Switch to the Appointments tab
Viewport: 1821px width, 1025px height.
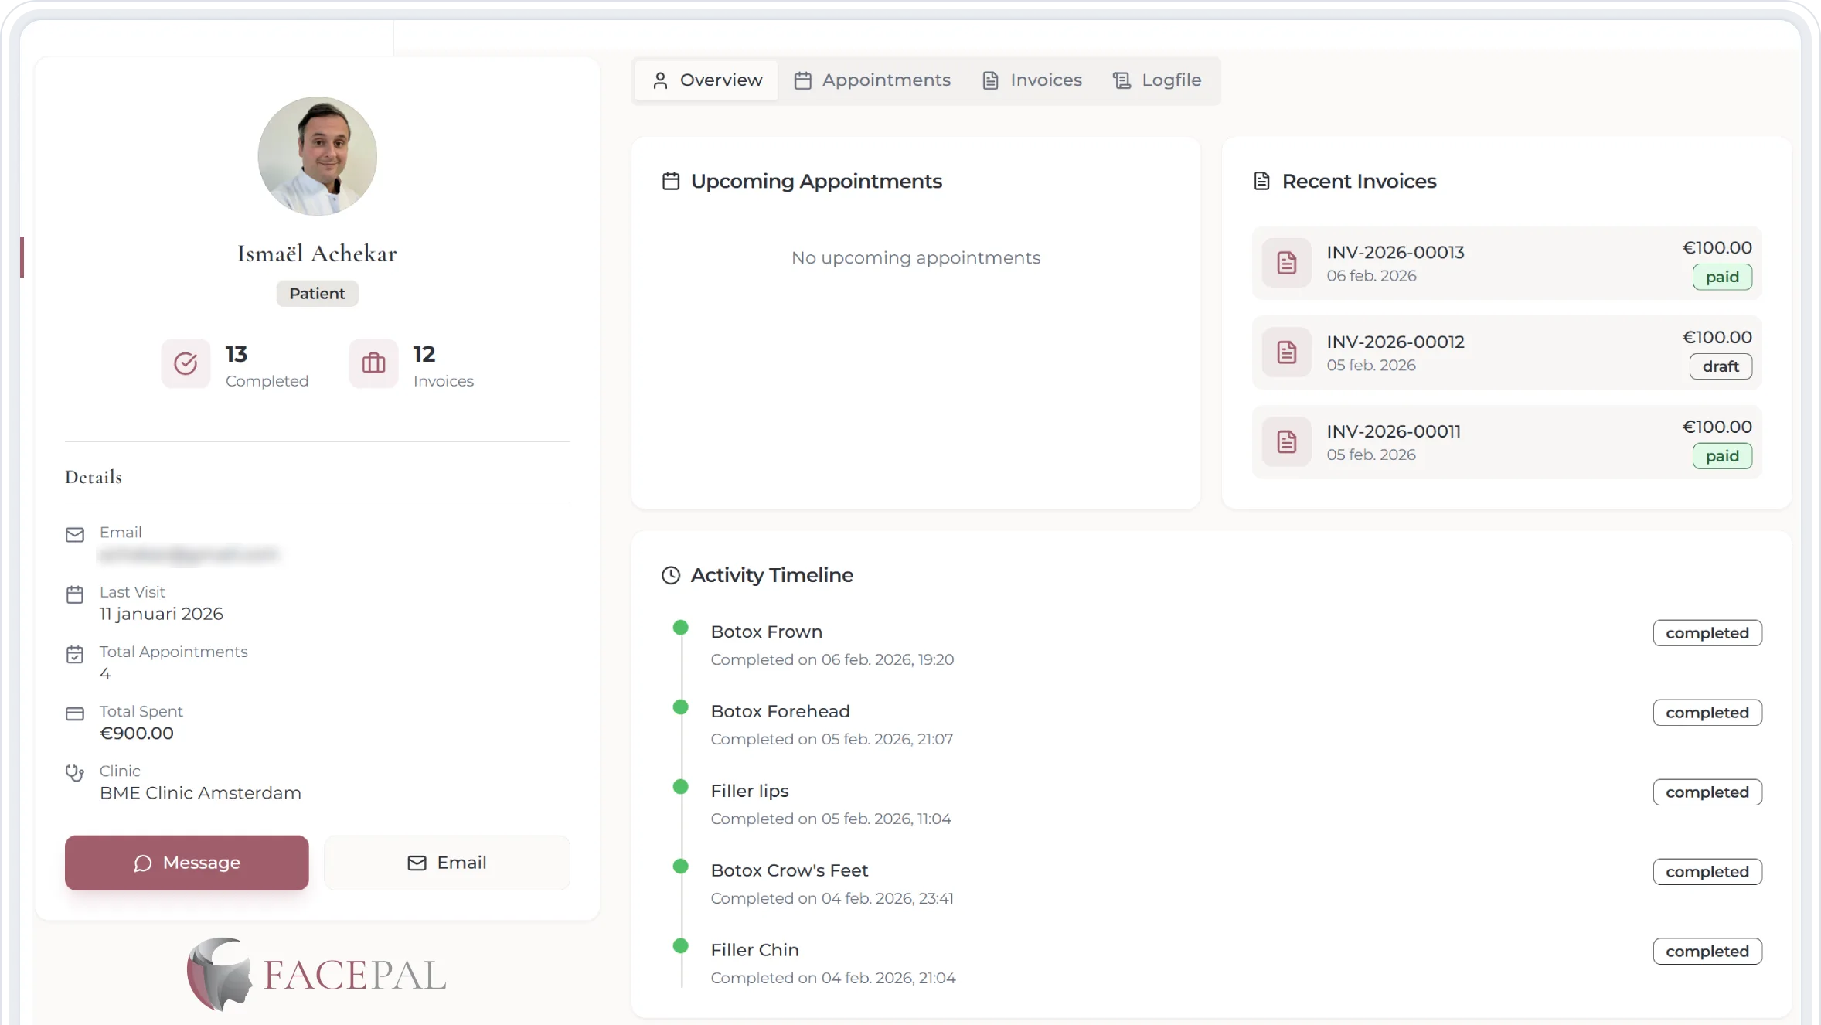pyautogui.click(x=873, y=80)
